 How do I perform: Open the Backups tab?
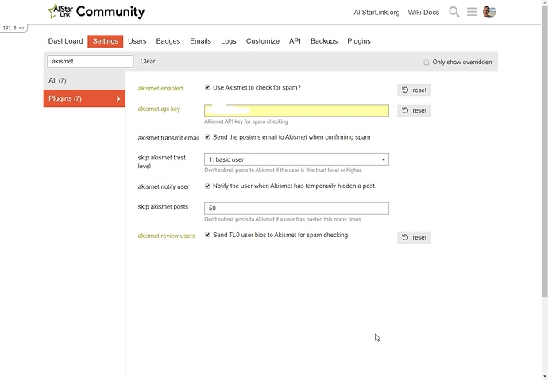tap(324, 41)
